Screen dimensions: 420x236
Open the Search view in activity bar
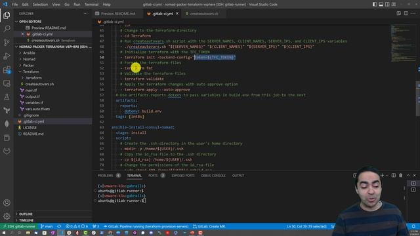pyautogui.click(x=7, y=28)
